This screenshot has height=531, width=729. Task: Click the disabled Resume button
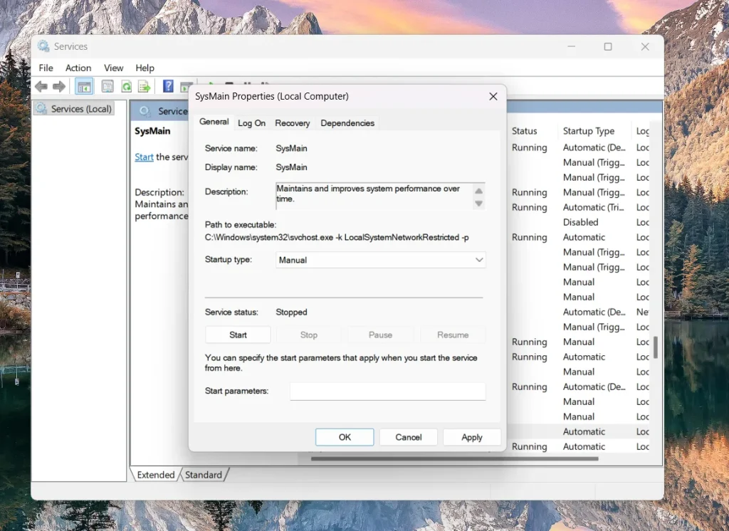(453, 335)
